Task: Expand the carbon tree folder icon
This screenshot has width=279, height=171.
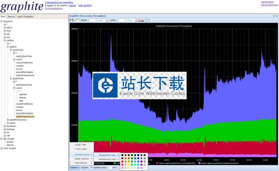Action: (5, 40)
